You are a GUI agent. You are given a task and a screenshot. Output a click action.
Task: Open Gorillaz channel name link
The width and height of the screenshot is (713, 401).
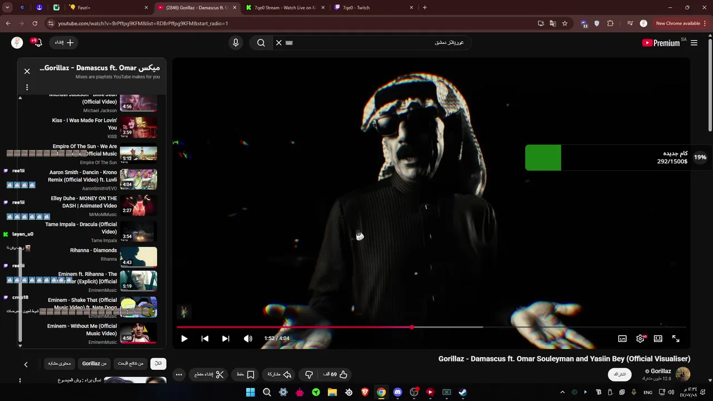pos(661,371)
